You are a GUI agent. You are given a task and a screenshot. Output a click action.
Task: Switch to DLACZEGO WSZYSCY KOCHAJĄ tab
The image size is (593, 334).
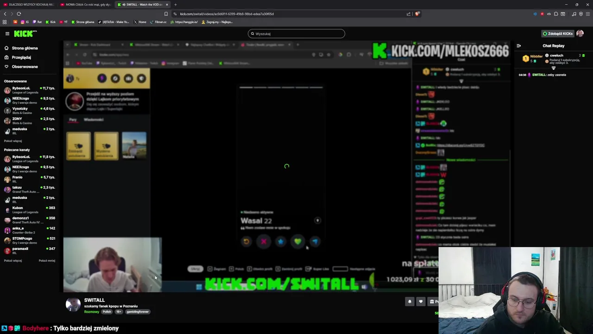tap(28, 5)
